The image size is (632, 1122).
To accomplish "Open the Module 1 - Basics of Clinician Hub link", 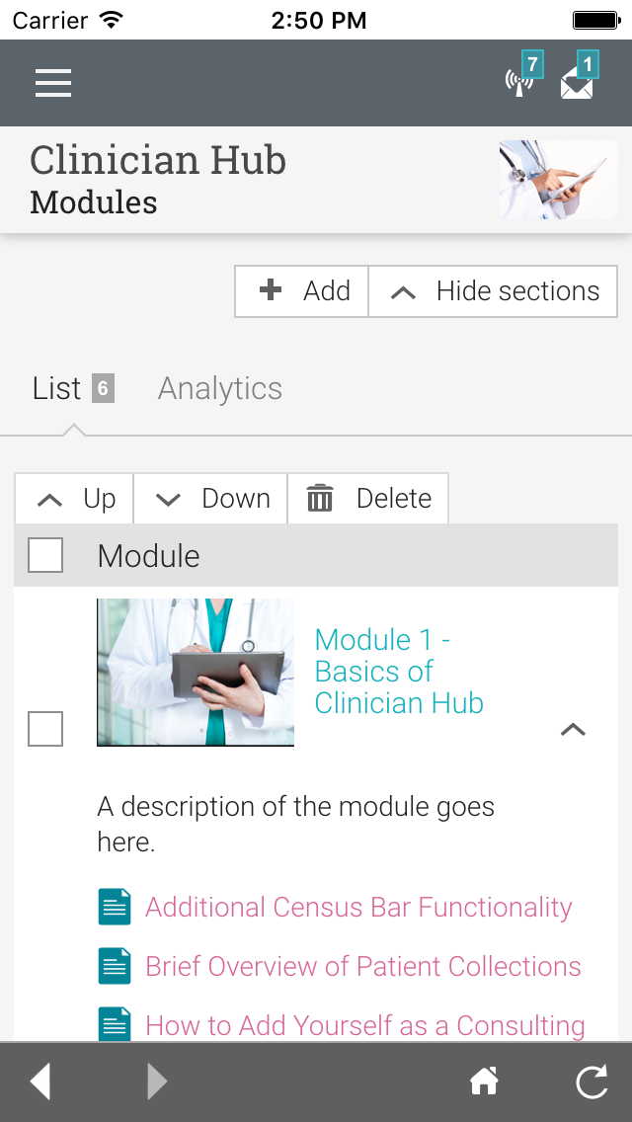I will click(399, 672).
